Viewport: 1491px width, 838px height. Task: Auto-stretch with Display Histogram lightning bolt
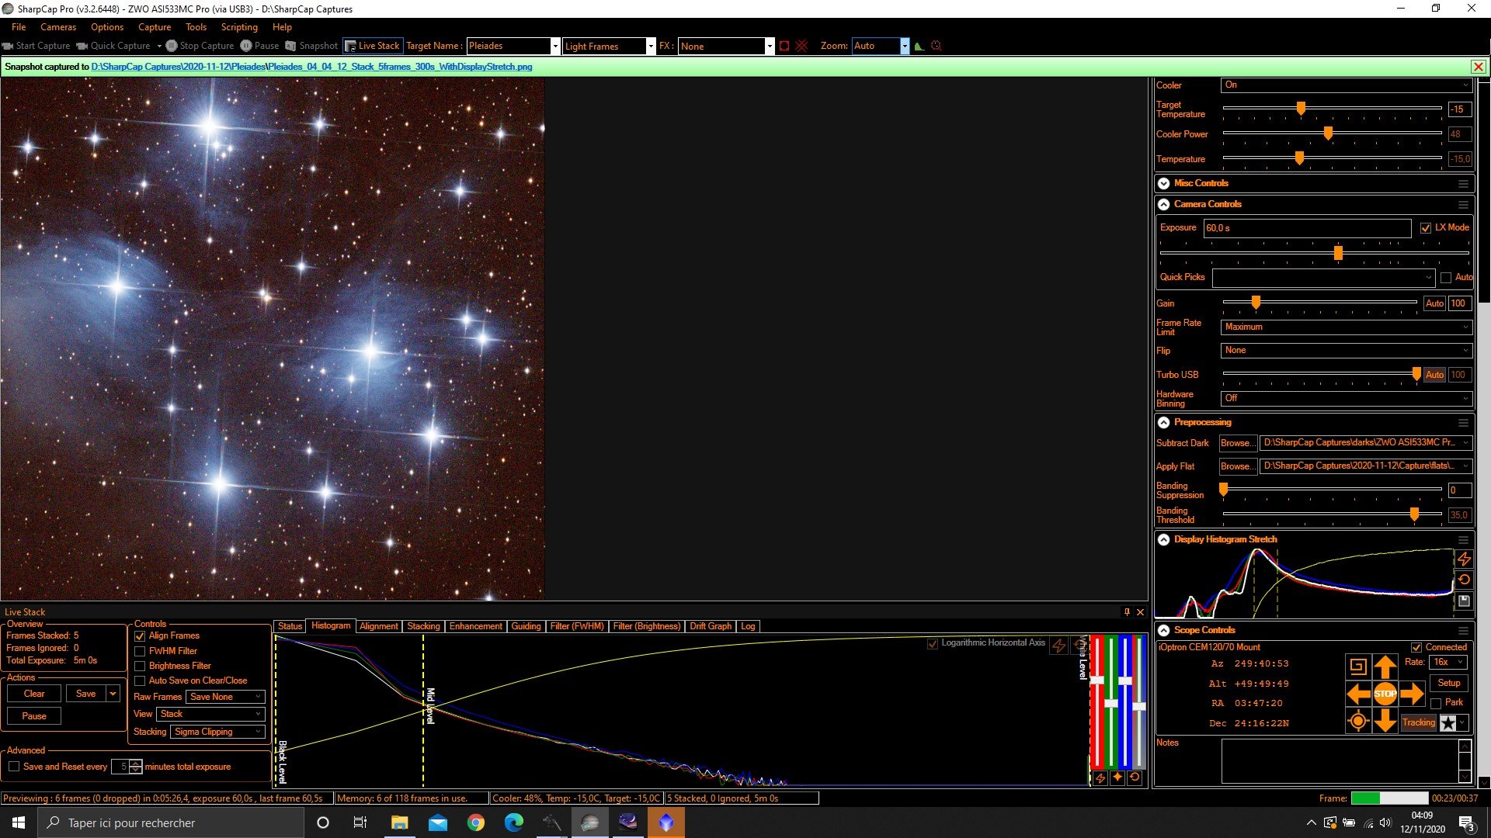click(1464, 559)
